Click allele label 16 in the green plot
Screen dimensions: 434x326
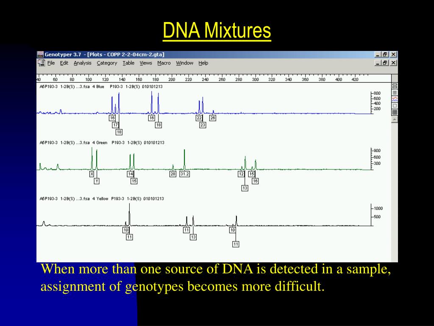[255, 181]
